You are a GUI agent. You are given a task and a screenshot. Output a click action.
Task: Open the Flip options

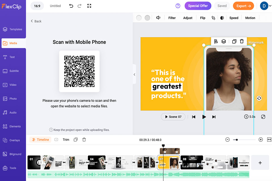coord(203,18)
